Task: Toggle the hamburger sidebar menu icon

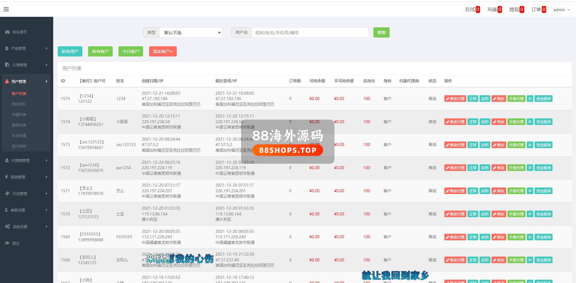Action: tap(6, 9)
